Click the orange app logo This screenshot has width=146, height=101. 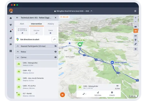tap(11, 11)
